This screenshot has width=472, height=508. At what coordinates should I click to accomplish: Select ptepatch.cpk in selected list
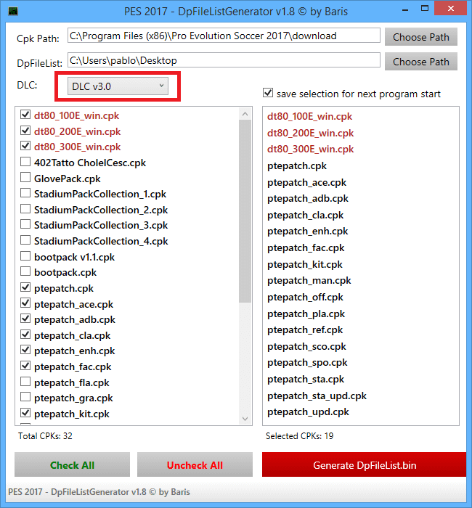(x=296, y=166)
